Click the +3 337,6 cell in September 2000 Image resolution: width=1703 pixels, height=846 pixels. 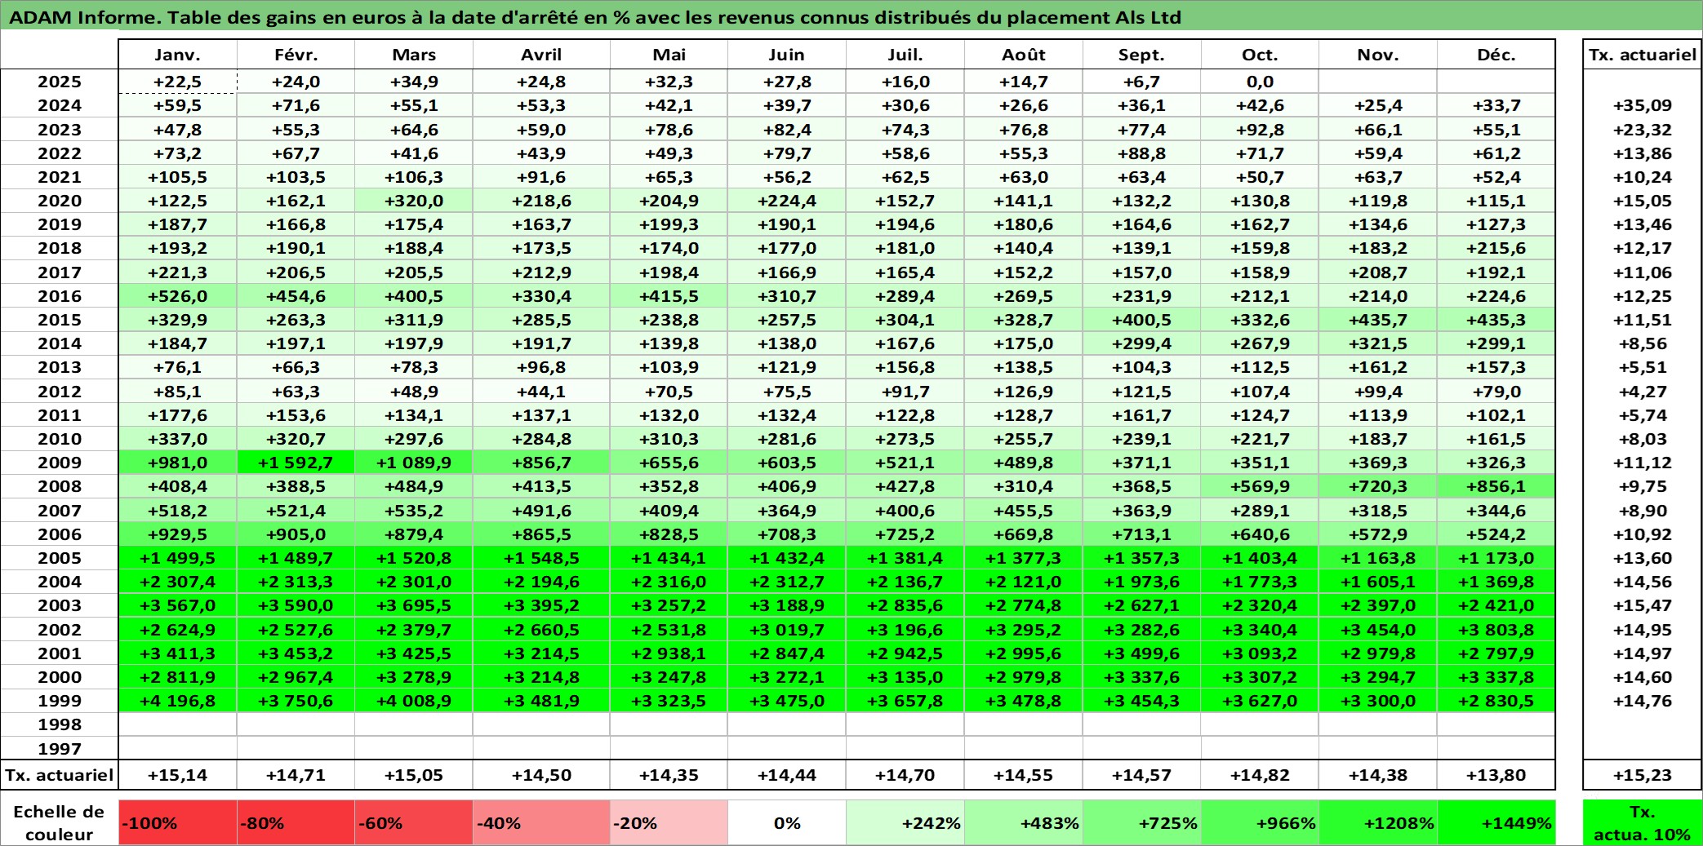click(x=1142, y=677)
